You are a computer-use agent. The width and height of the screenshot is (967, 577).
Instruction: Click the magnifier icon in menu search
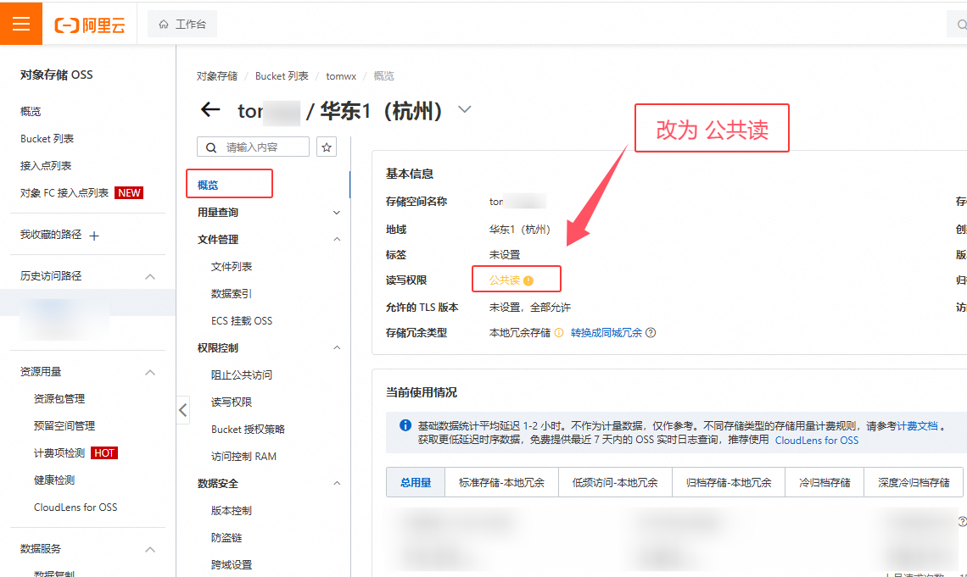[211, 147]
